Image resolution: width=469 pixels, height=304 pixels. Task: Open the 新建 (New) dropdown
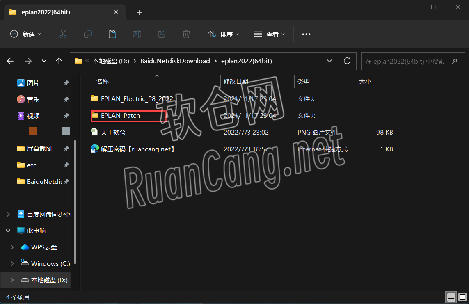[25, 34]
